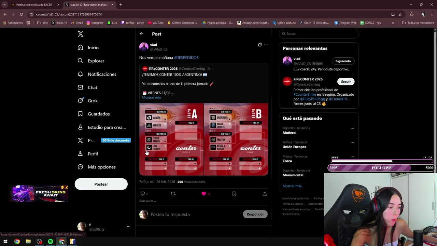The height and width of the screenshot is (246, 437).
Task: Click Política de cookies footer link
Action: [293, 204]
